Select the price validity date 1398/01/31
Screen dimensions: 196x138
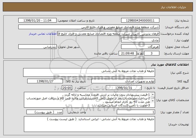click(x=124, y=88)
